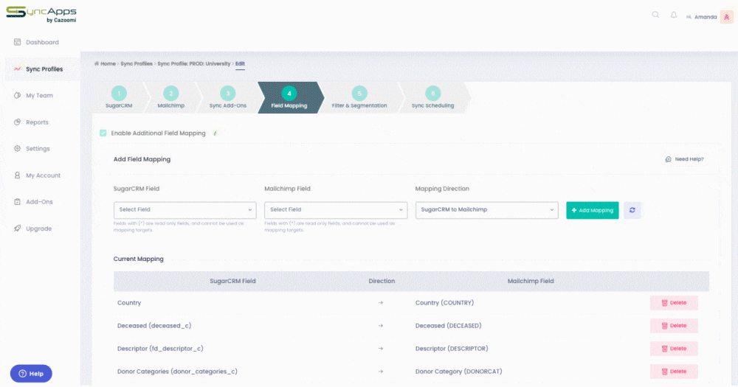Click the My Account person icon
This screenshot has width=738, height=387.
pyautogui.click(x=18, y=175)
